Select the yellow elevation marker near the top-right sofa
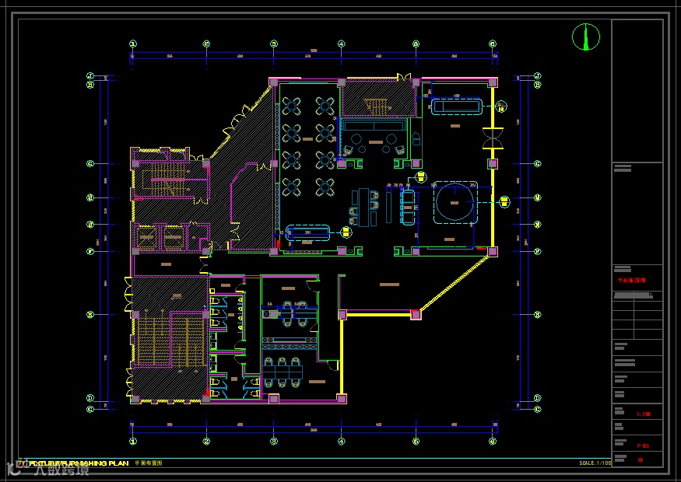681x482 pixels. click(x=501, y=107)
